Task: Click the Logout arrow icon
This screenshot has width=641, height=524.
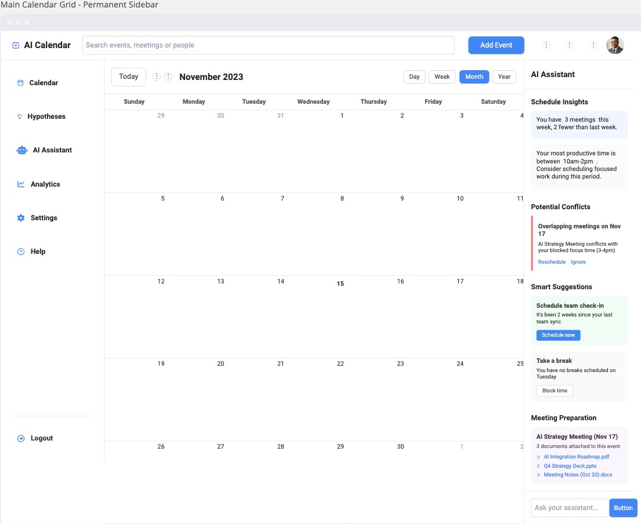Action: coord(20,438)
